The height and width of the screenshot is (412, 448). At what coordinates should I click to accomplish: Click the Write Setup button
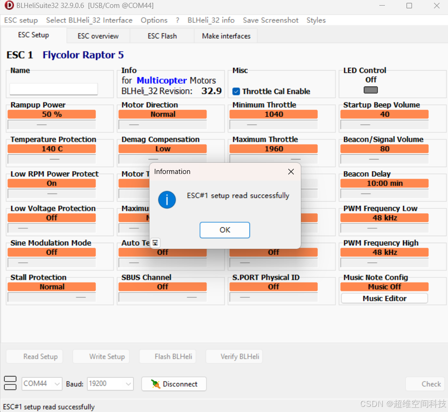pyautogui.click(x=101, y=356)
